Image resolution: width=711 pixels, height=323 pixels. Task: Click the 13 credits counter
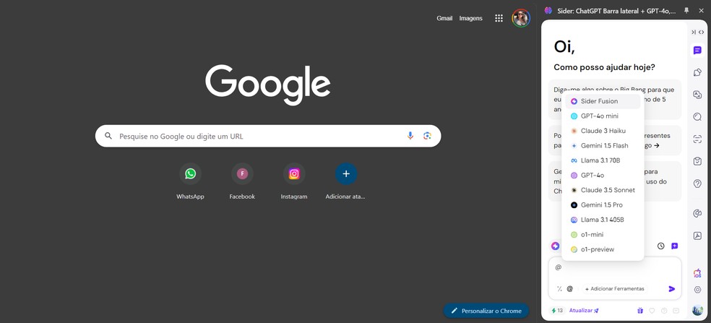click(x=557, y=311)
